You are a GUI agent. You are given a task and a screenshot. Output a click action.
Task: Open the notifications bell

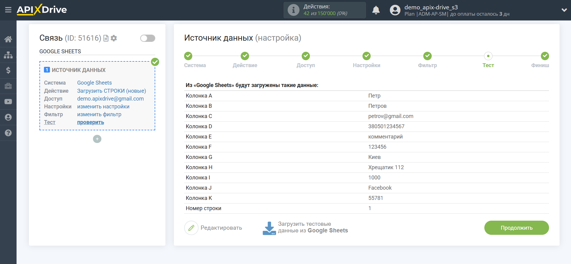click(376, 10)
